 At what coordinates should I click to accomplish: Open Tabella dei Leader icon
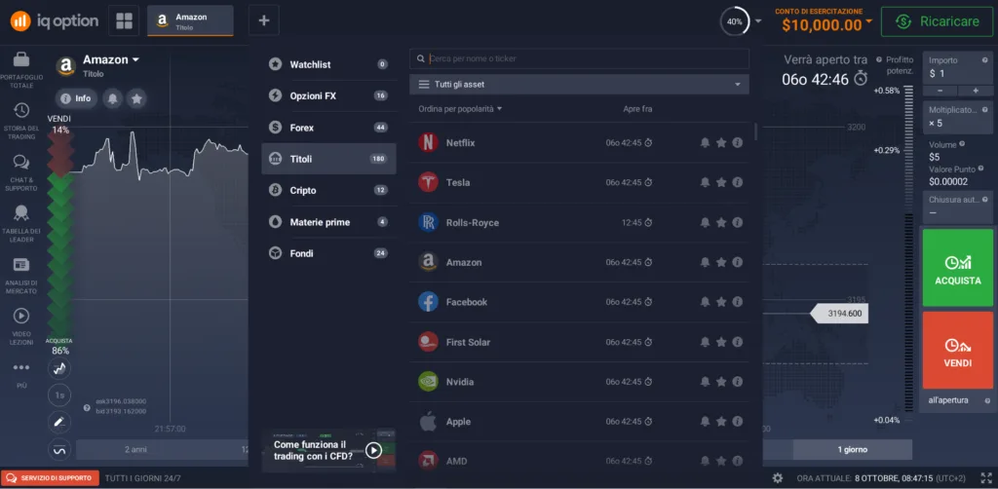[x=21, y=212]
